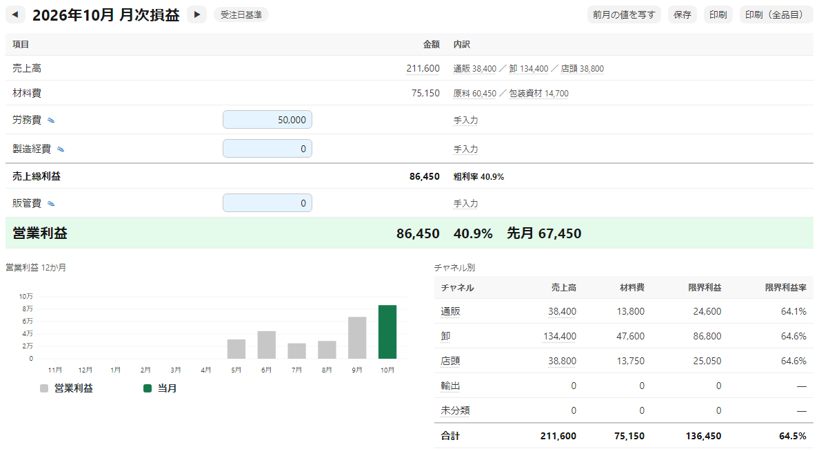Open 輸出 channel in table
This screenshot has height=451, width=819.
pyautogui.click(x=450, y=386)
